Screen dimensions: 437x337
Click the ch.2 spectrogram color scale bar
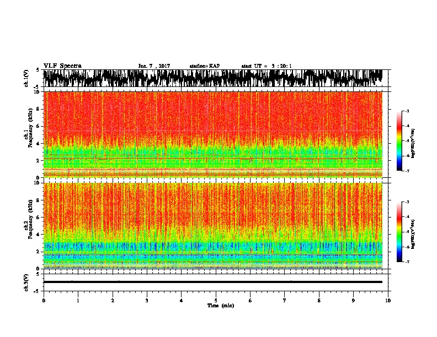click(x=399, y=232)
